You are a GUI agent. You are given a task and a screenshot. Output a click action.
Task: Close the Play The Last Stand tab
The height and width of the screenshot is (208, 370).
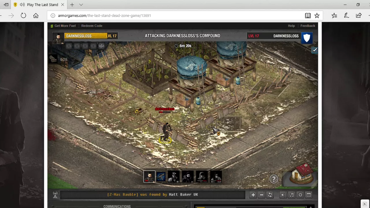[x=62, y=5]
